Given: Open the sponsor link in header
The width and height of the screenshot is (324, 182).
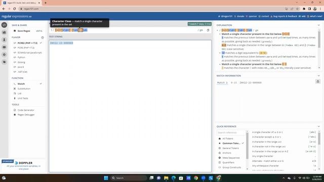Looking at the screenshot, I should tap(251, 16).
